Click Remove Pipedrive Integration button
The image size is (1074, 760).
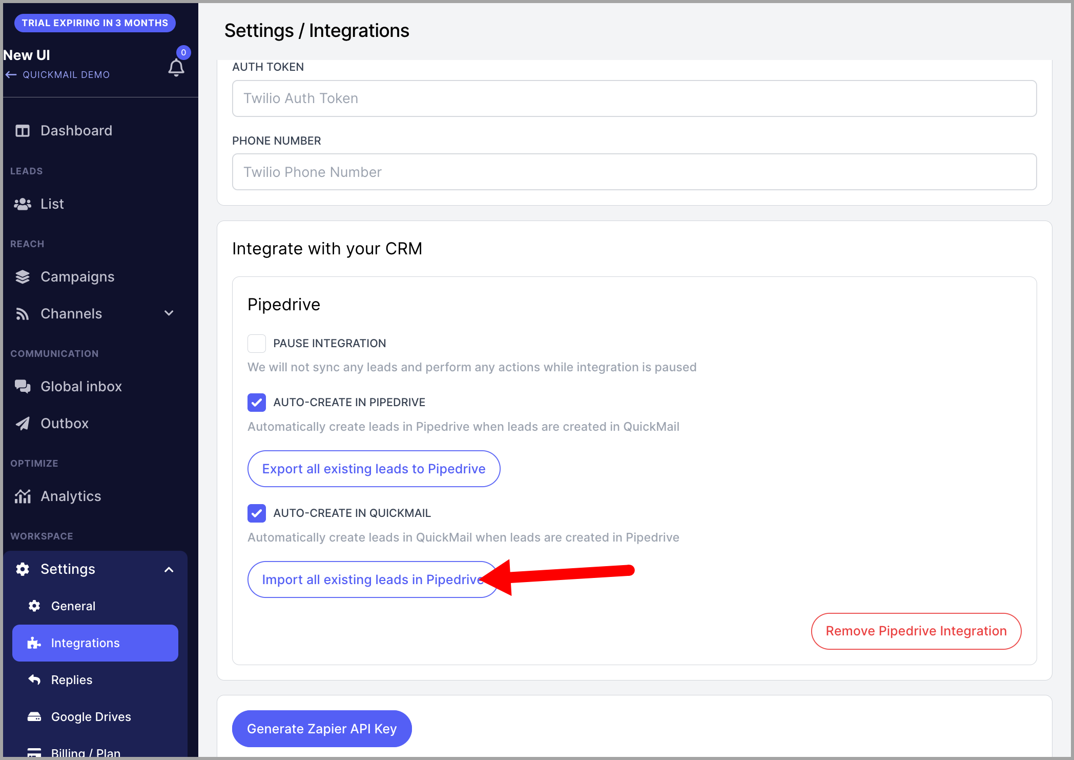(x=916, y=631)
